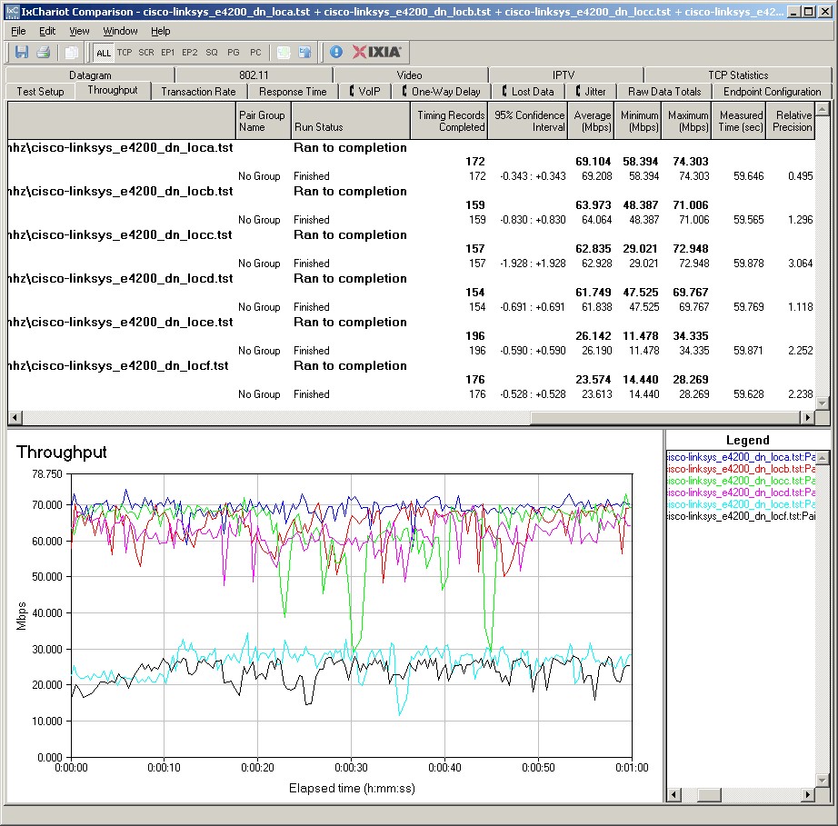Click the legend horizontal scroll right arrow
The width and height of the screenshot is (838, 826).
click(809, 795)
